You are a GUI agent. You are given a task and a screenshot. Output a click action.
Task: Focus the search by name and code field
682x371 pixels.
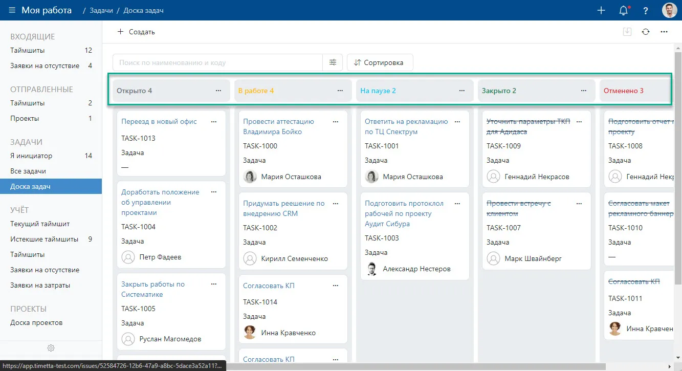(217, 62)
